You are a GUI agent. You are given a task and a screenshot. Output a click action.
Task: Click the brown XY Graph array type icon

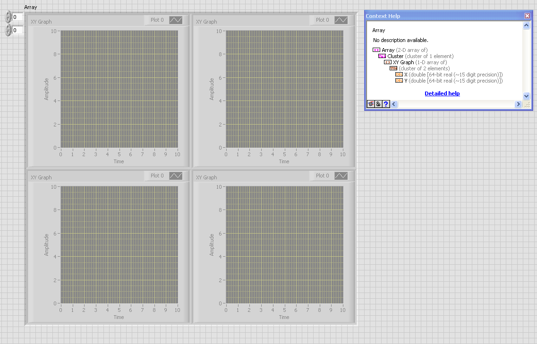click(388, 62)
